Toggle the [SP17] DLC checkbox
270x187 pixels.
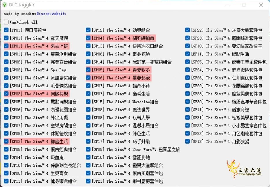[x=88, y=141]
